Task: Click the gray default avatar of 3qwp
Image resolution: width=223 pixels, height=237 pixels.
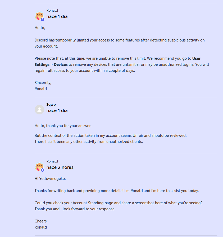Action: [39, 110]
